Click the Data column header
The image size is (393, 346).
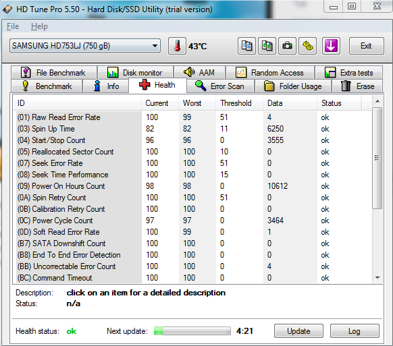pos(290,103)
